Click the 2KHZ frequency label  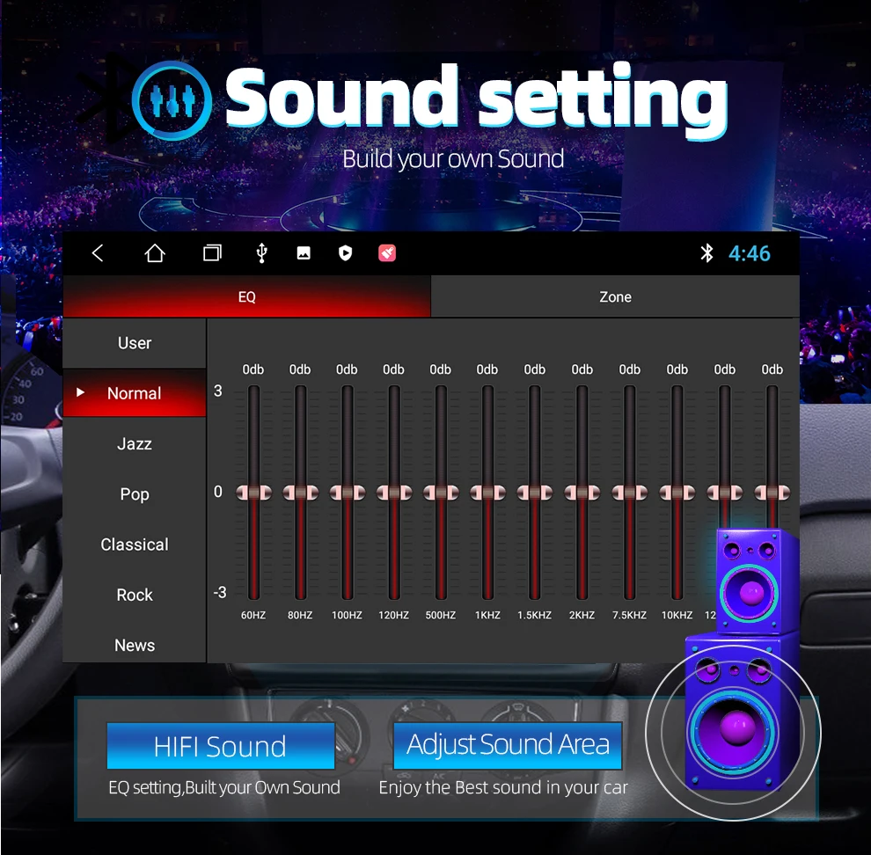pyautogui.click(x=582, y=615)
